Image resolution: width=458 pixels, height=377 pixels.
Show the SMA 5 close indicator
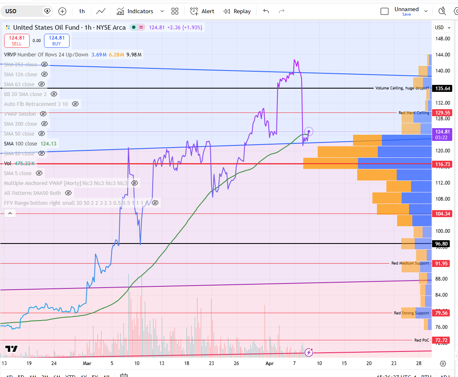point(39,173)
